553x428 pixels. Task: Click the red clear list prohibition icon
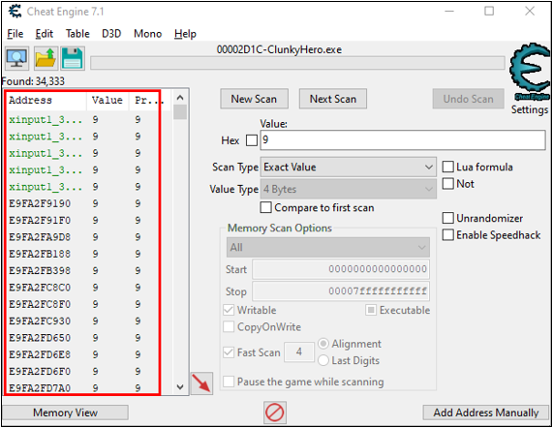pyautogui.click(x=275, y=413)
